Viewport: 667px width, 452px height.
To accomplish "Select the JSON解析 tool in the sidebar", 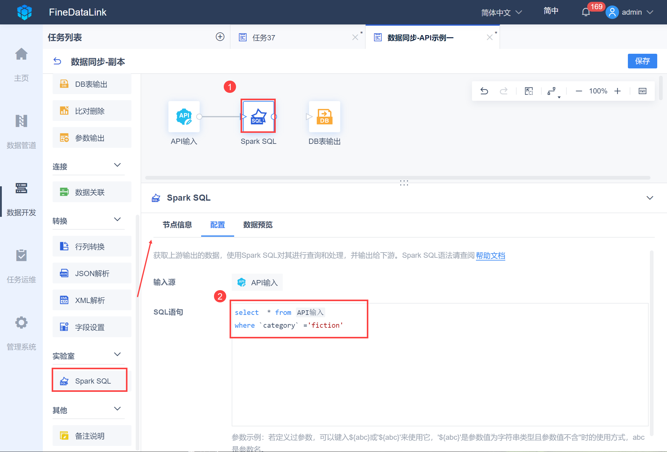I will click(92, 273).
